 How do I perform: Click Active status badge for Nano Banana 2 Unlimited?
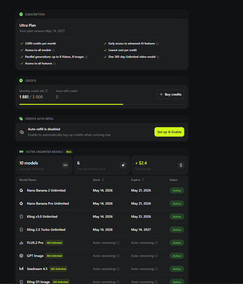point(177,190)
